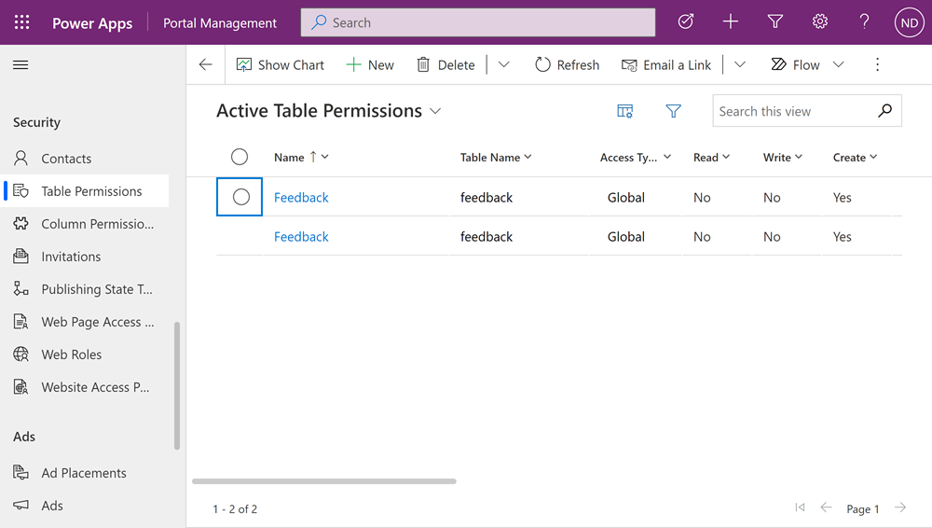Select the first Feedback row checkbox

tap(240, 197)
